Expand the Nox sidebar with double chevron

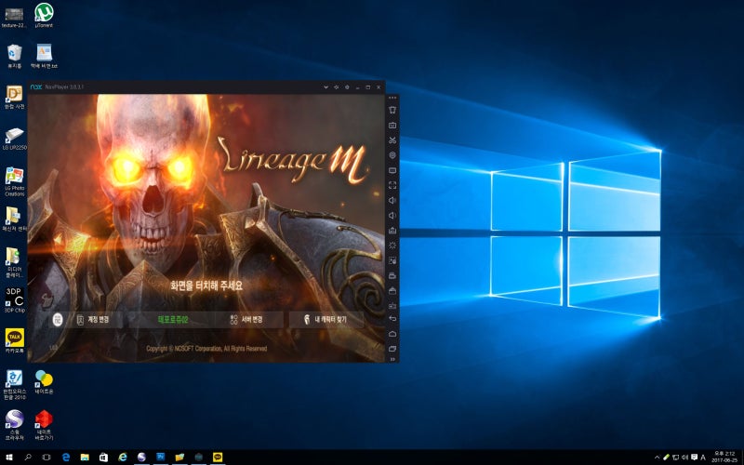tap(392, 360)
